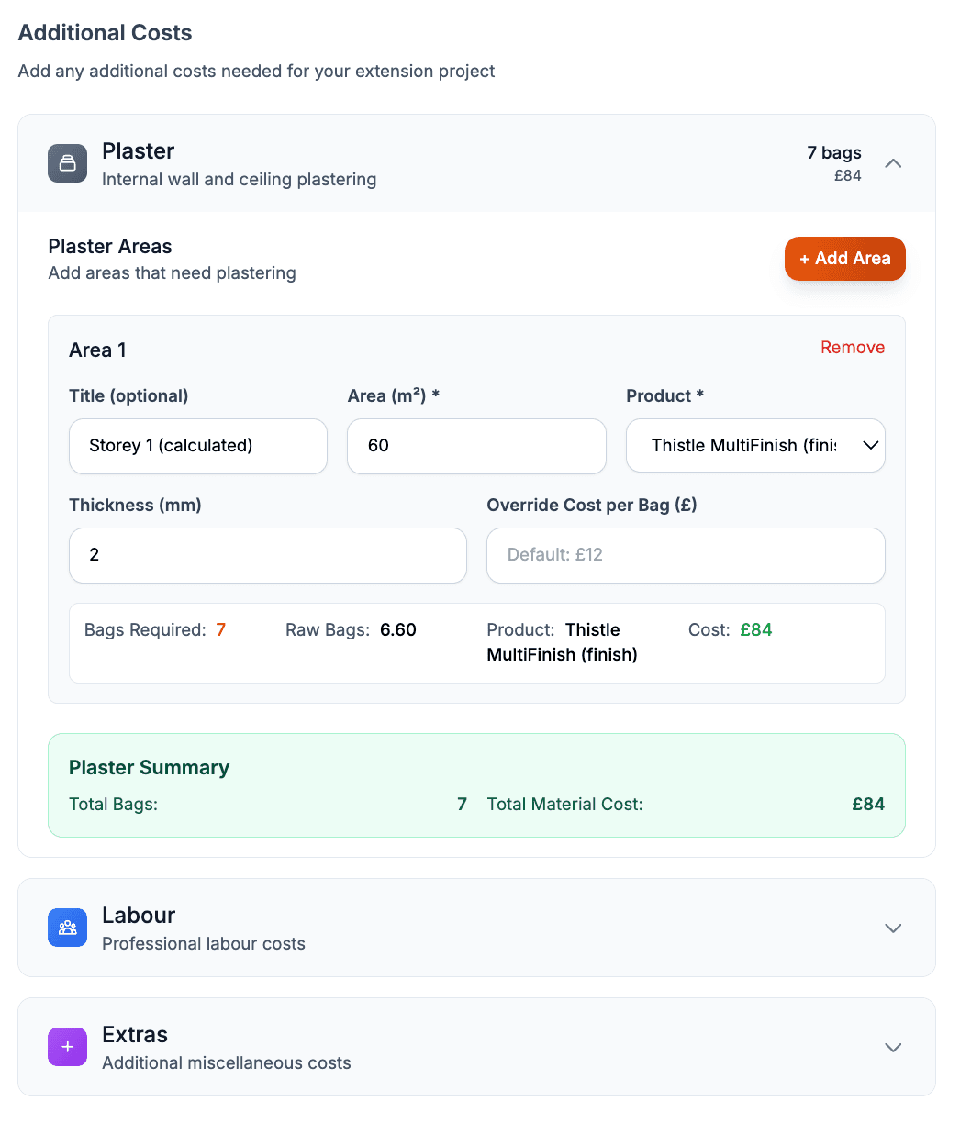
Task: Click the Area (m²) input showing 60
Action: coord(476,446)
